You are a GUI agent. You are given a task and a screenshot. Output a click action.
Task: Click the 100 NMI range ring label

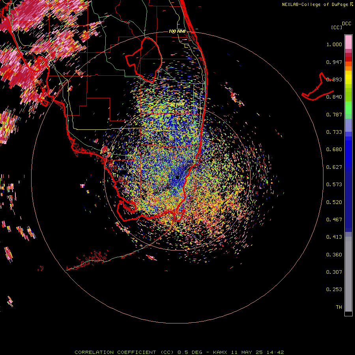pos(177,31)
